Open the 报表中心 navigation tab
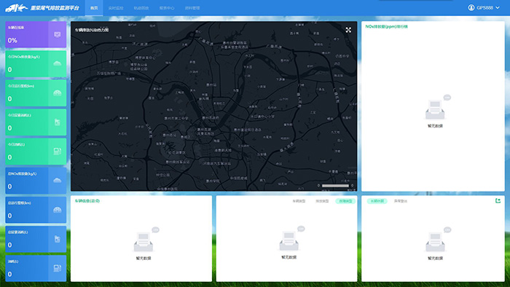Screen dimensions: 510x287 [167, 8]
